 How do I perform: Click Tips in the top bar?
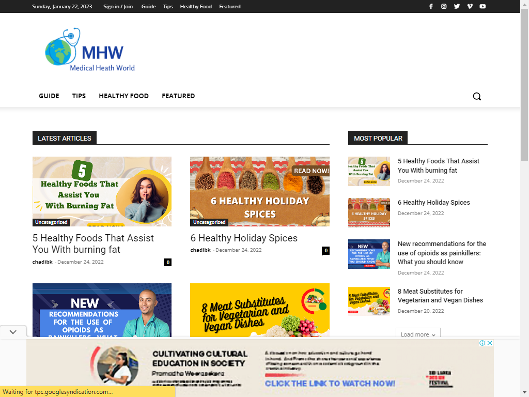coord(168,6)
